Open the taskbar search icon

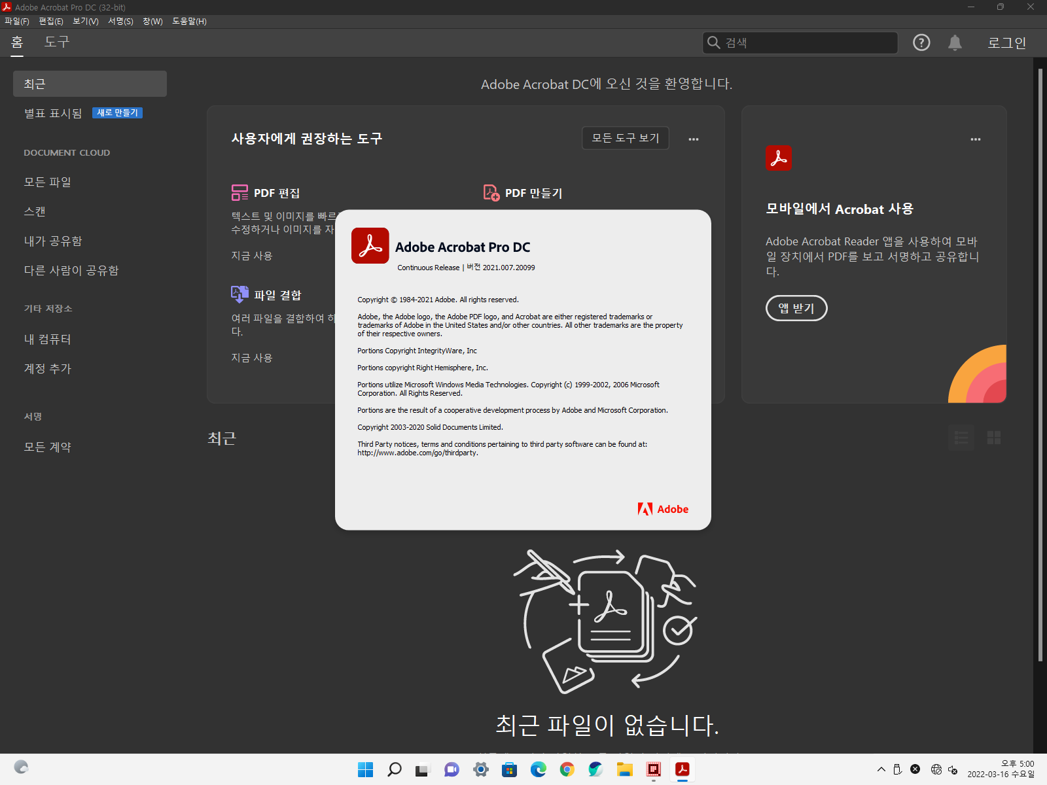pyautogui.click(x=394, y=769)
